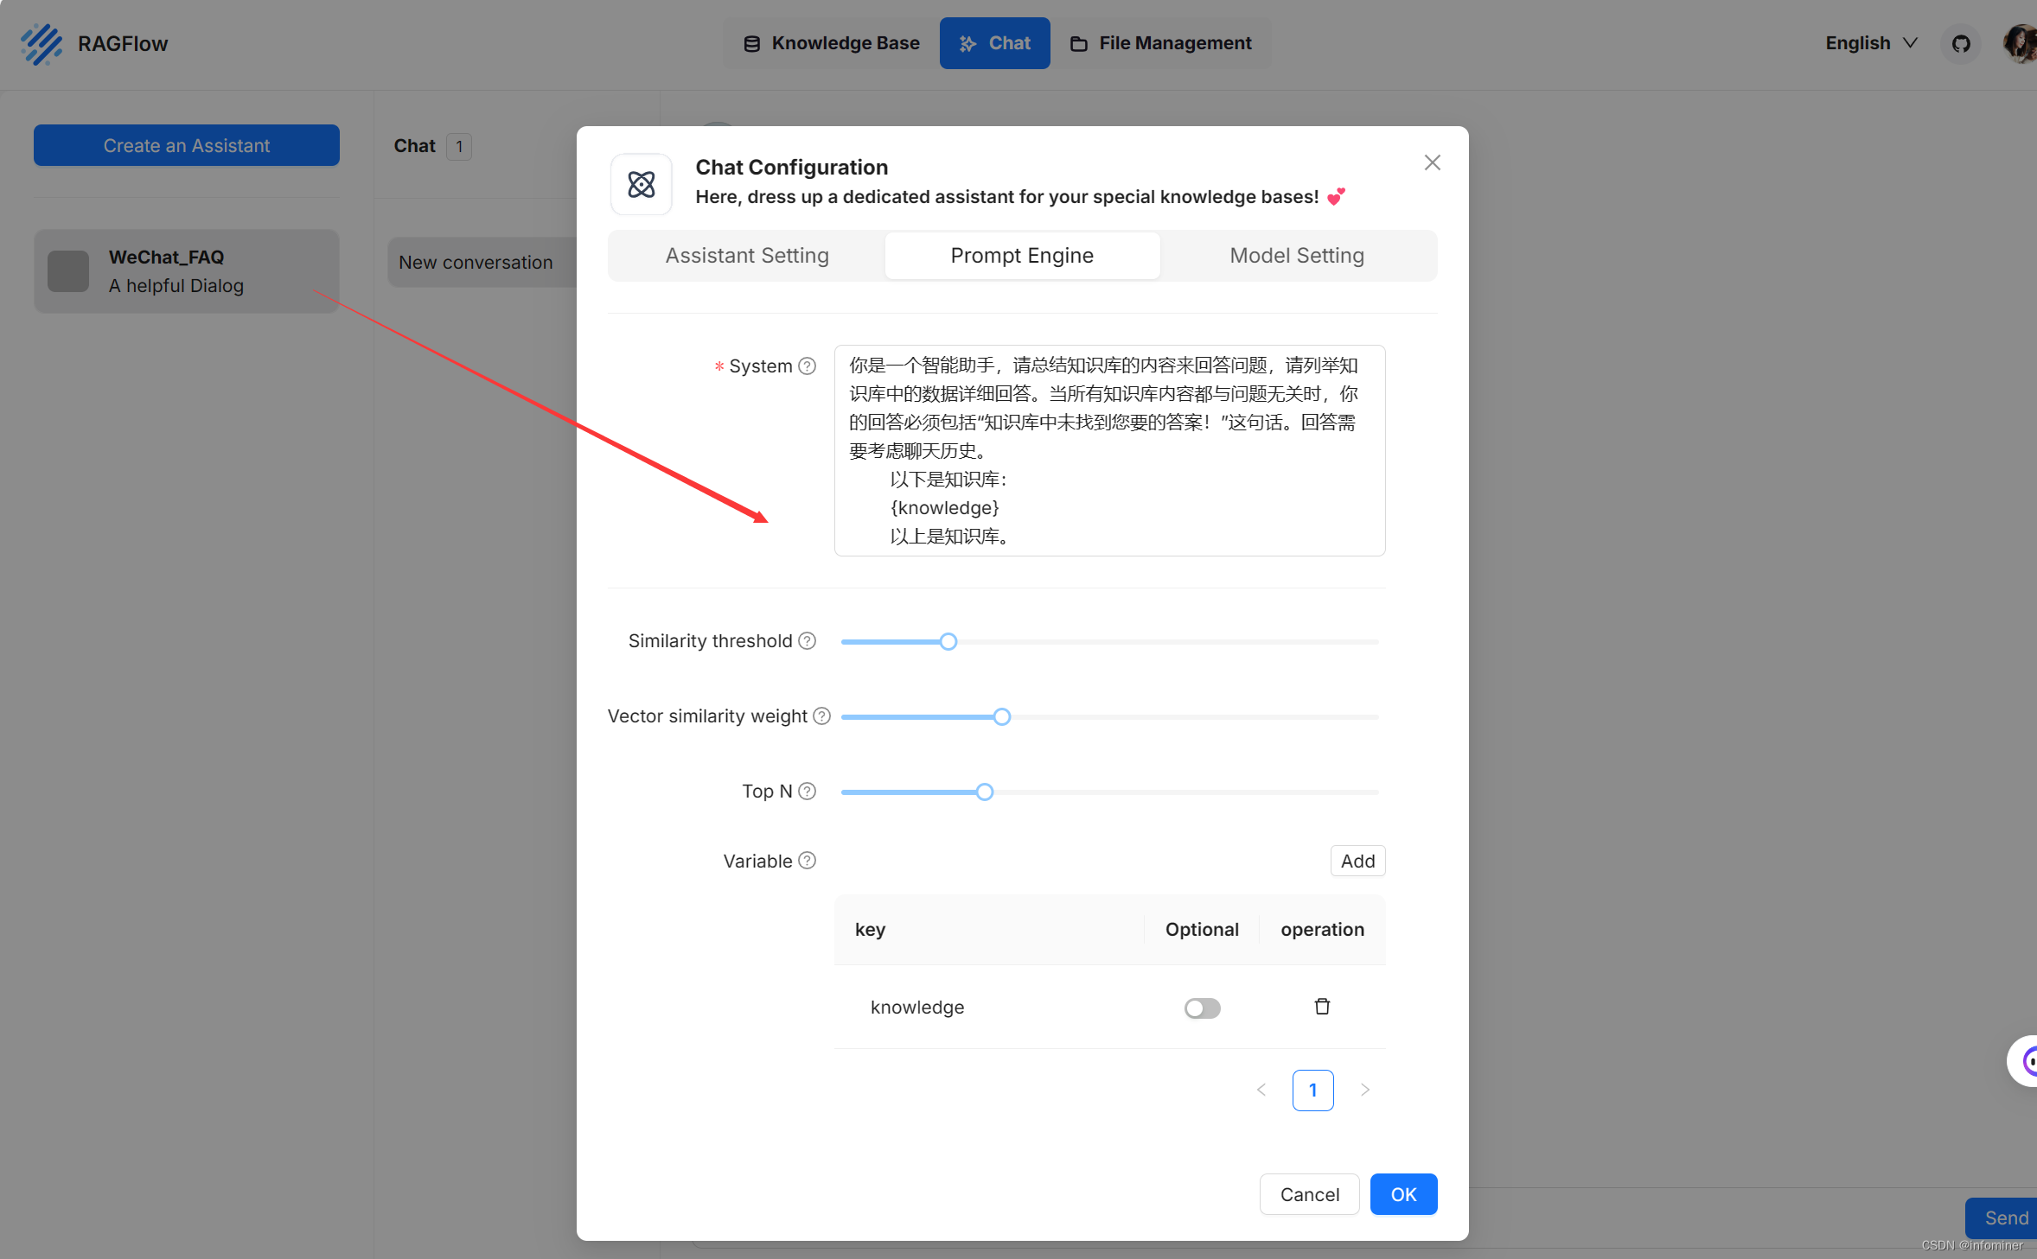
Task: Go to previous page of variables
Action: click(x=1261, y=1090)
